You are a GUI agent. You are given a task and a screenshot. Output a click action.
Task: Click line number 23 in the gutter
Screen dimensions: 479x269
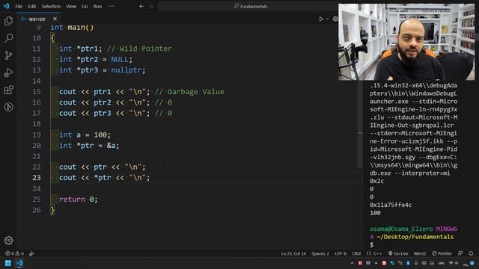37,178
